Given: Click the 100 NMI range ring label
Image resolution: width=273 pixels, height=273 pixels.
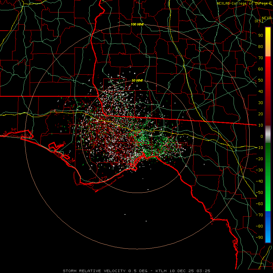Looking at the screenshot, I should (137, 24).
